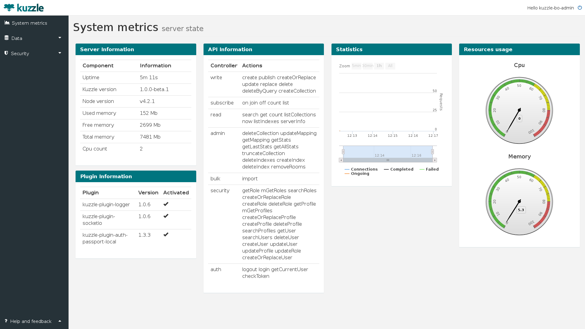The width and height of the screenshot is (585, 329).
Task: Toggle Completed series in legend
Action: point(399,169)
